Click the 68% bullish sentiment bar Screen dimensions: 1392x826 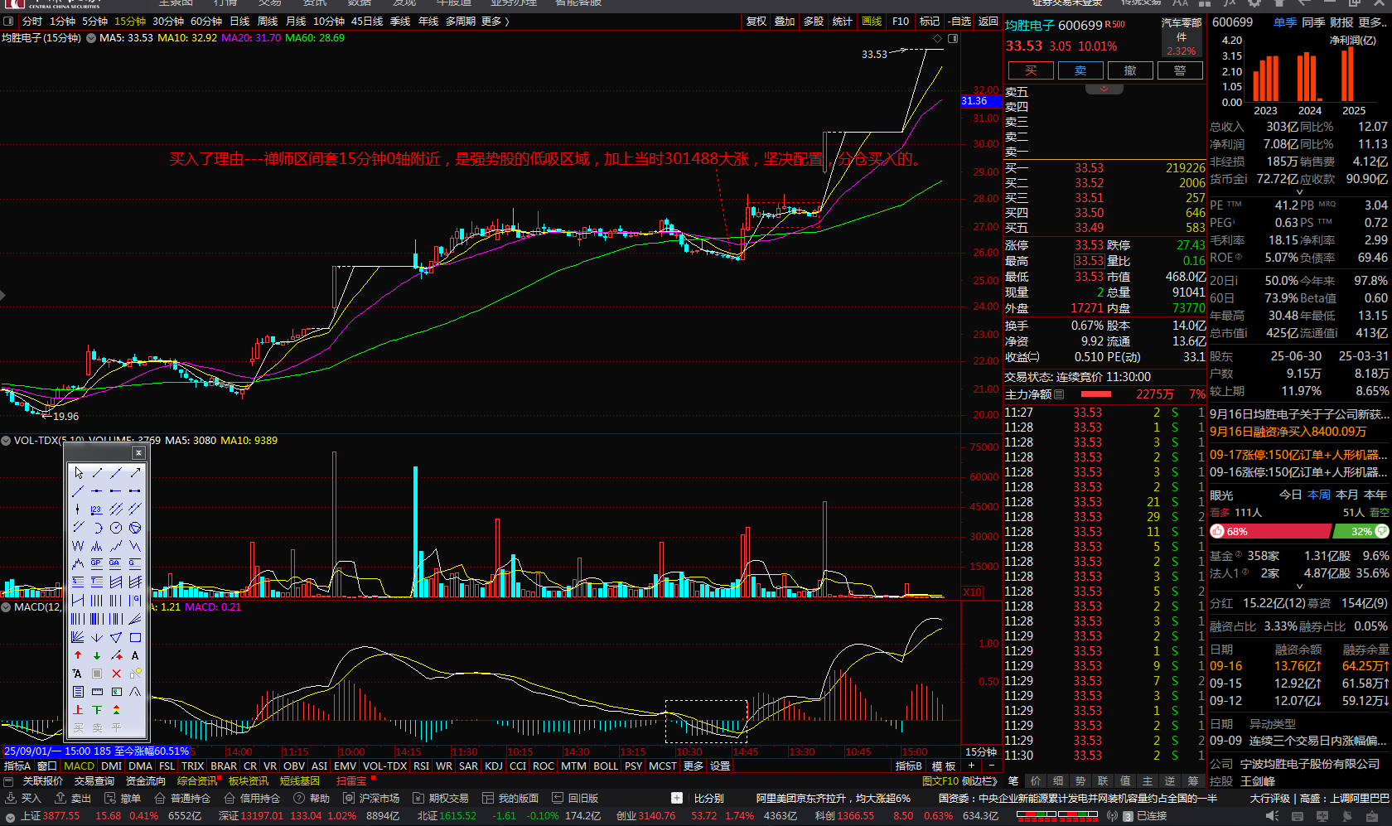tap(1270, 531)
